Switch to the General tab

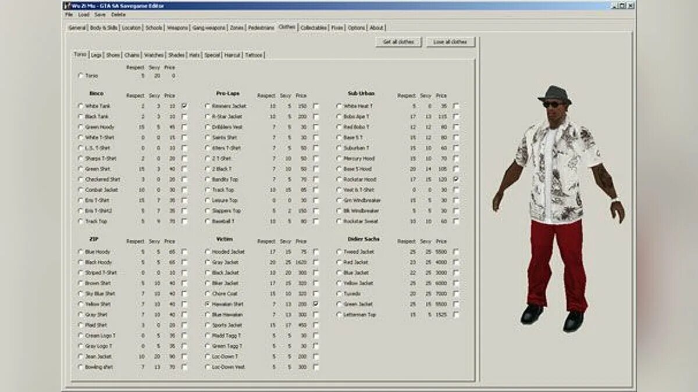(x=77, y=28)
